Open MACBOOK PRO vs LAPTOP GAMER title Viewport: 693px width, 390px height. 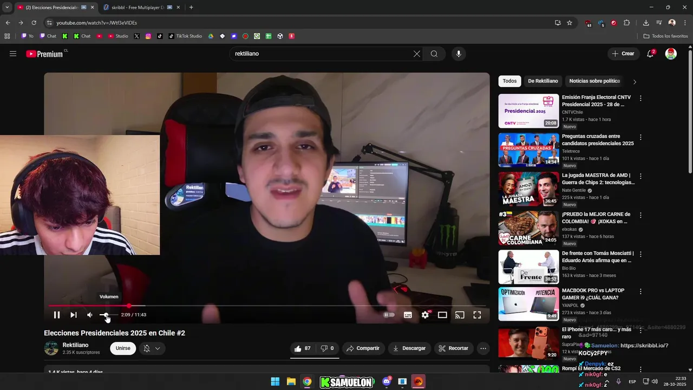tap(593, 294)
